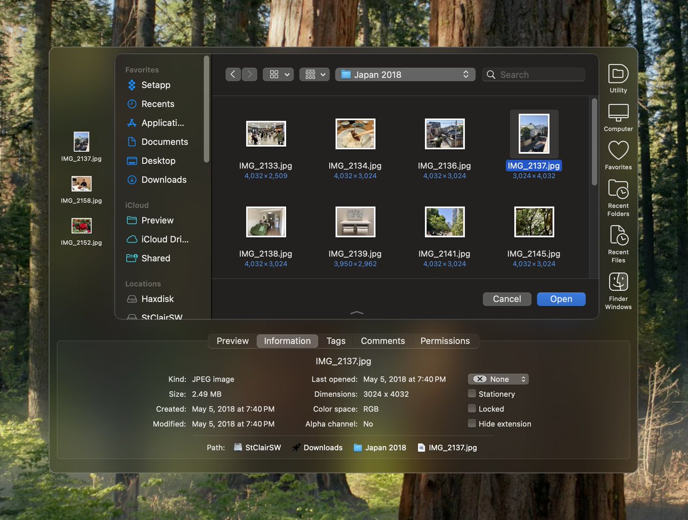This screenshot has width=688, height=520.
Task: Select the IMG_2141.jpg thumbnail
Action: [x=445, y=222]
